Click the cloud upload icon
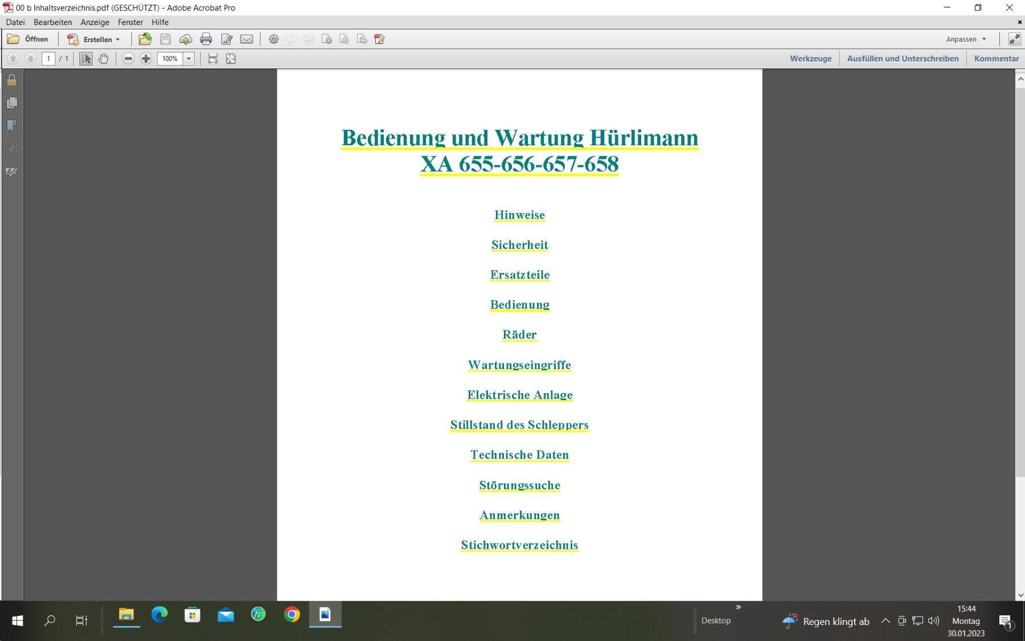The height and width of the screenshot is (641, 1025). pos(186,39)
